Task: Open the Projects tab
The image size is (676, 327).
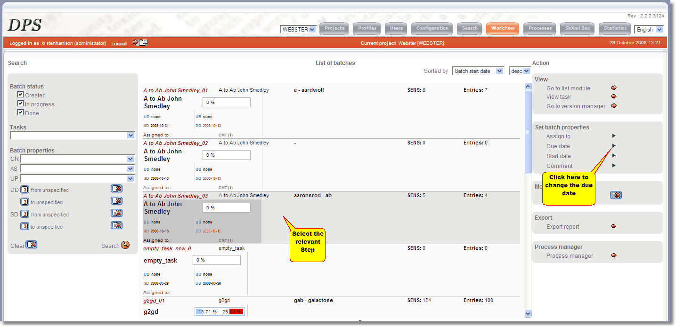Action: pos(334,29)
